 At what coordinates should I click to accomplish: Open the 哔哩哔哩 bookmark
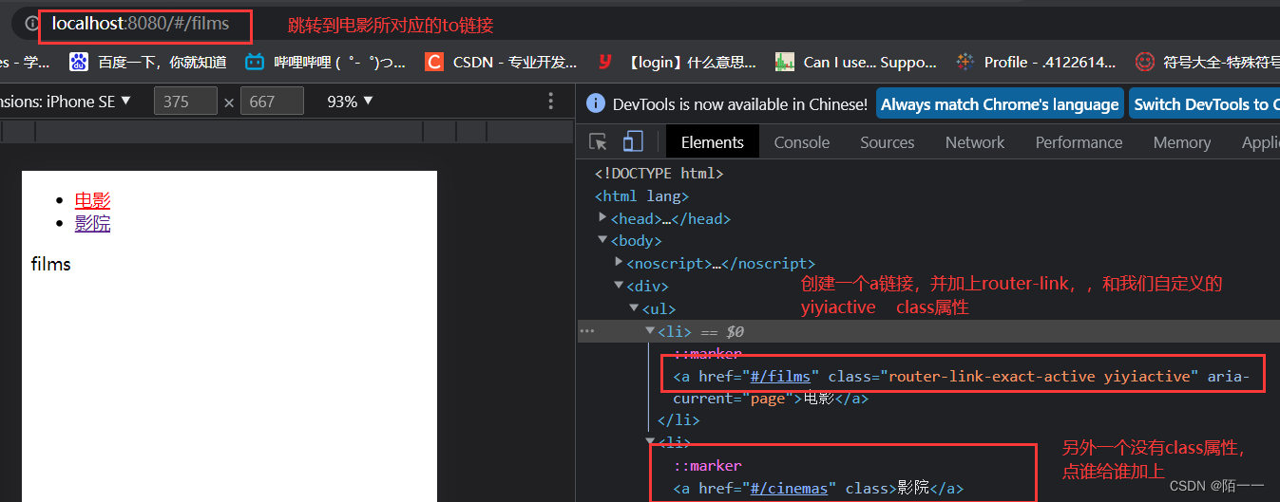[326, 63]
